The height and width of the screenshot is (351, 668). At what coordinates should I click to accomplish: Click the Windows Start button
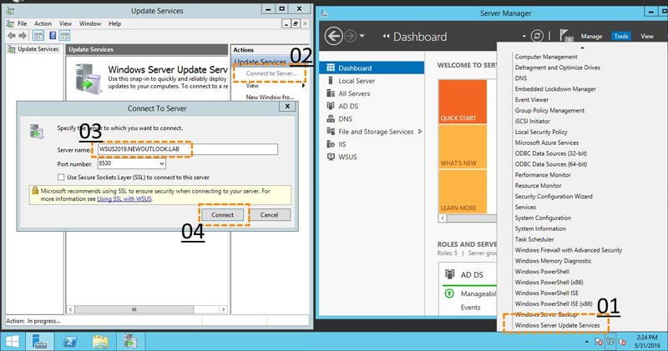[12, 342]
